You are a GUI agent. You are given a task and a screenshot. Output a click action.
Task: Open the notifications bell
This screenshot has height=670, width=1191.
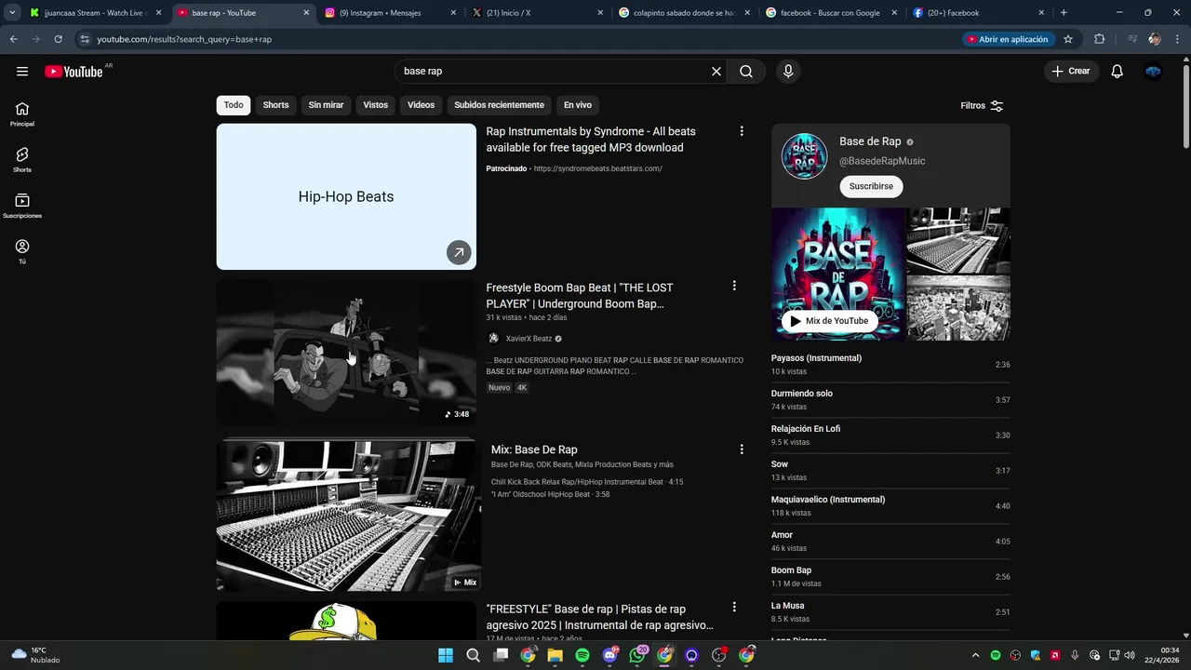tap(1117, 72)
